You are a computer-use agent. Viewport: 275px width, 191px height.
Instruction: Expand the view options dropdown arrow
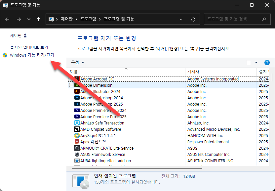(256, 63)
